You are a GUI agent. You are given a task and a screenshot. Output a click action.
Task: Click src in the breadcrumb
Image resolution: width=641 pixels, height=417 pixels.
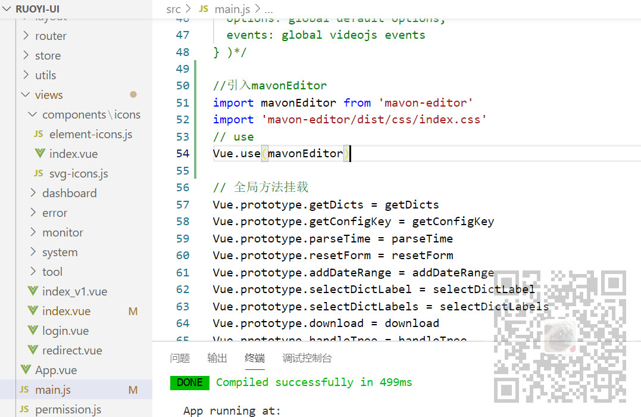tap(173, 9)
